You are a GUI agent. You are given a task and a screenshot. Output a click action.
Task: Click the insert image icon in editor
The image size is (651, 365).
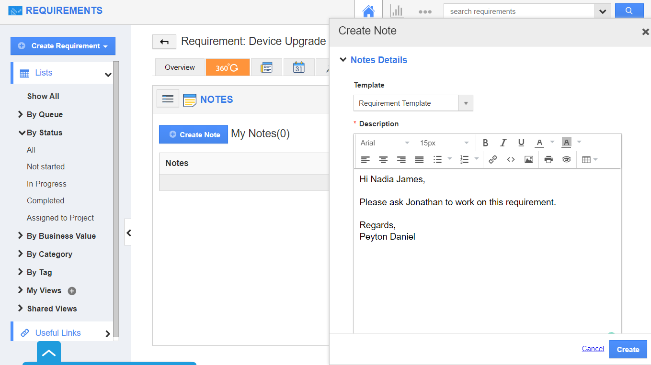click(528, 160)
